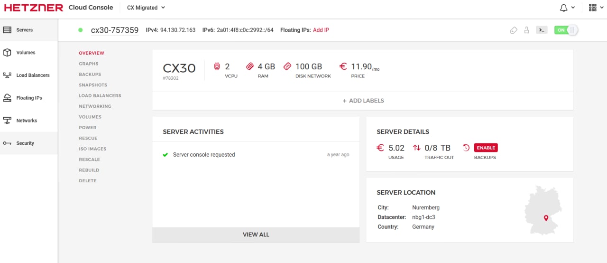
Task: Click the Add IP link
Action: click(321, 30)
